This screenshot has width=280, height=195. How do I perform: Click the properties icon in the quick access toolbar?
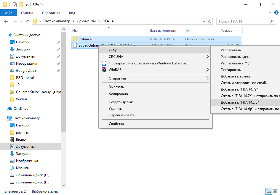[15, 5]
